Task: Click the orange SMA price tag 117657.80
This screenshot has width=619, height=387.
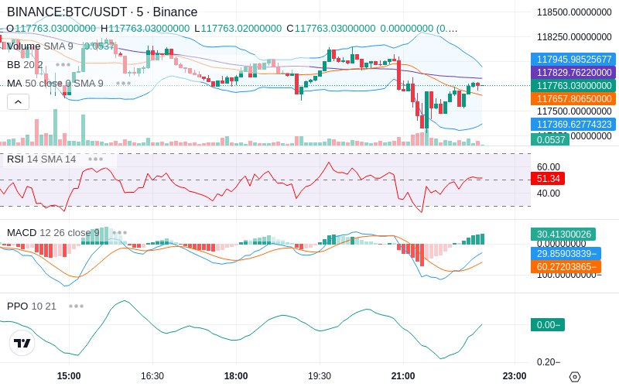Action: [x=573, y=99]
